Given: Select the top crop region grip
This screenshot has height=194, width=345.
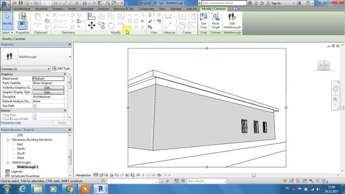Looking at the screenshot, I should (207, 48).
